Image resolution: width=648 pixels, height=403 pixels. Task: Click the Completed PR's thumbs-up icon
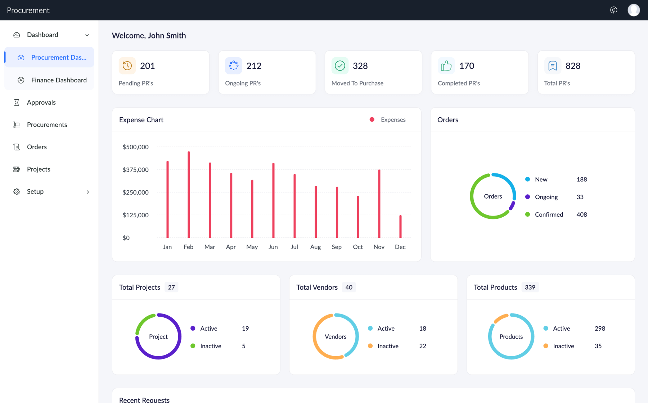point(446,66)
